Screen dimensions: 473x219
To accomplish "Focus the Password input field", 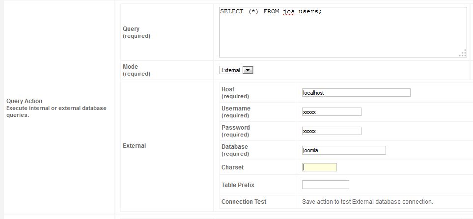I will pyautogui.click(x=332, y=131).
